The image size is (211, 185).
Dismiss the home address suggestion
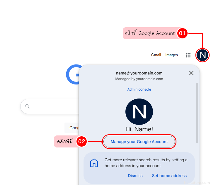coord(135,176)
